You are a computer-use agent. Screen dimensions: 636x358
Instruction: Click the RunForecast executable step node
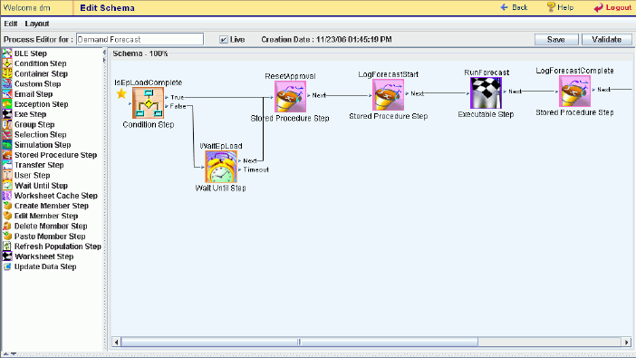coord(486,92)
